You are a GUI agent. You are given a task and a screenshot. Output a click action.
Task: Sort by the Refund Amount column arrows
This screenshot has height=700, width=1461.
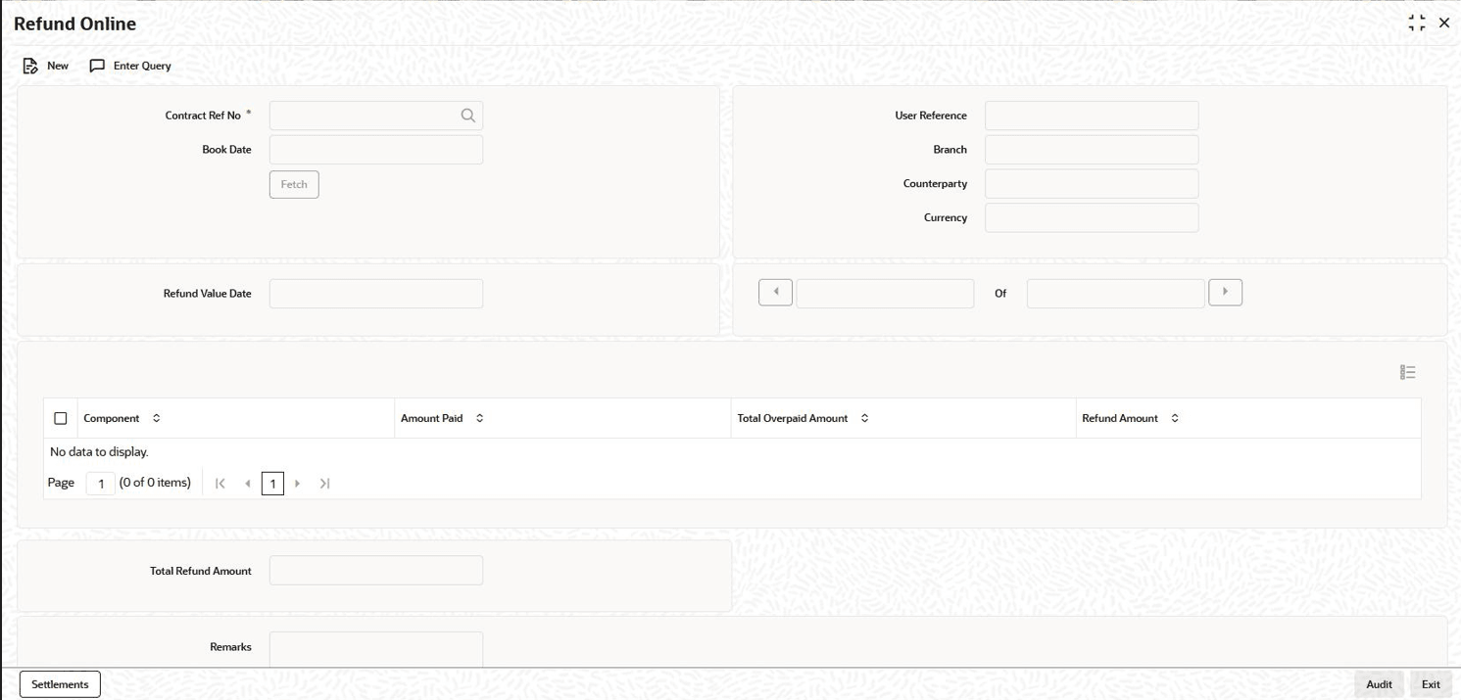tap(1175, 418)
